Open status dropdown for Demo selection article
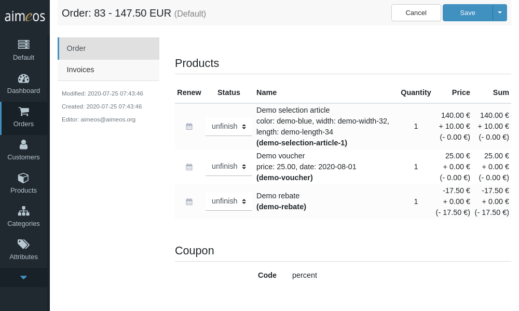Viewport: 519px width, 311px height. pyautogui.click(x=229, y=127)
